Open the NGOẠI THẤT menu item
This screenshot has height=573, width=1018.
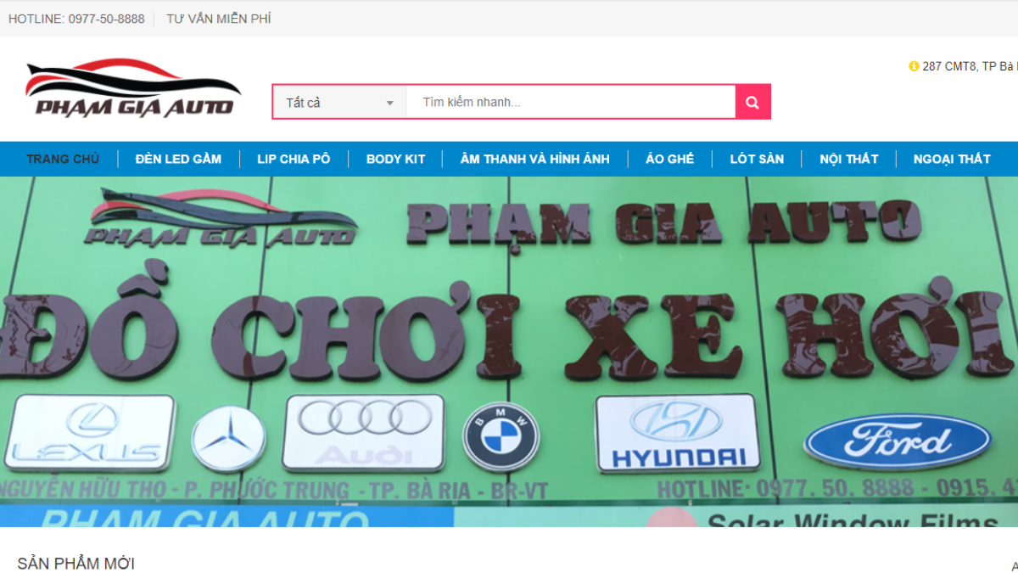[x=951, y=159]
